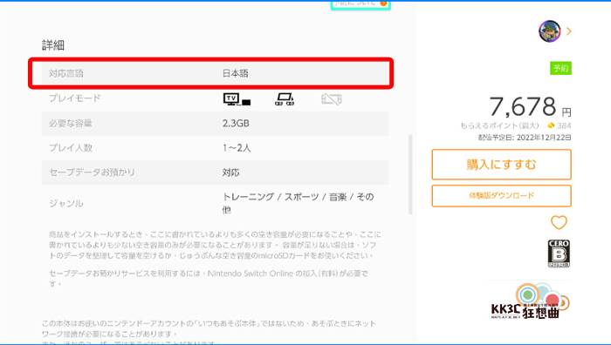Click the release date 2022年12月22日
Viewport: 611px width, 345px height.
click(544, 138)
